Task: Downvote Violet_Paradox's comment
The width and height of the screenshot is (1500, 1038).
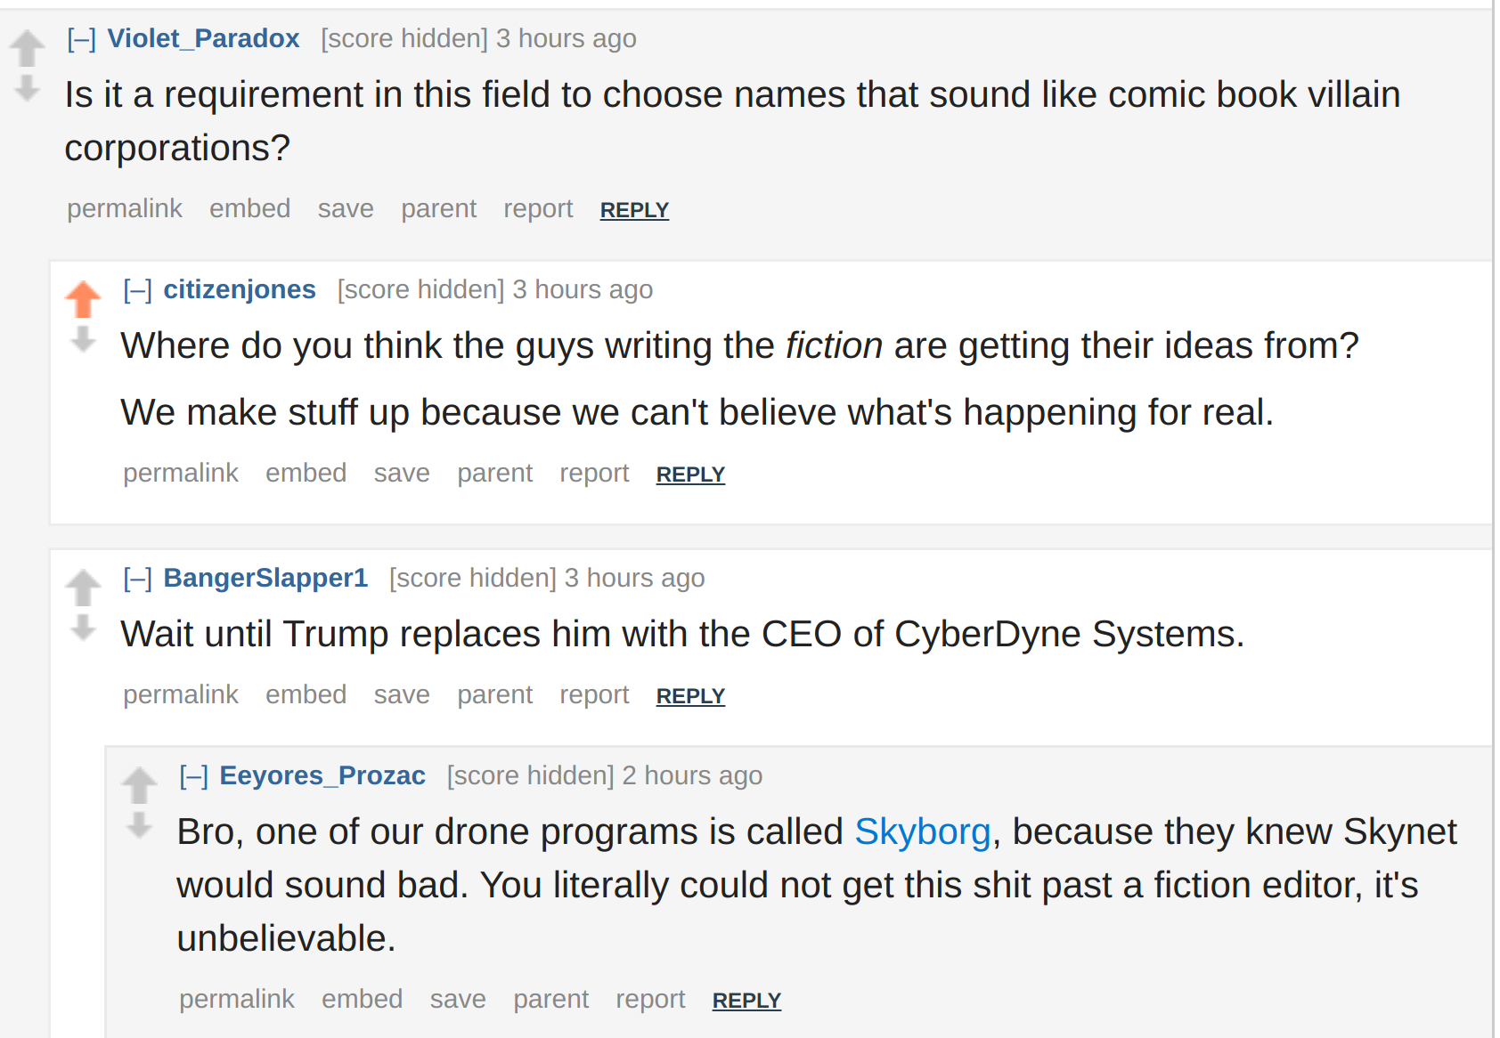Action: point(28,88)
